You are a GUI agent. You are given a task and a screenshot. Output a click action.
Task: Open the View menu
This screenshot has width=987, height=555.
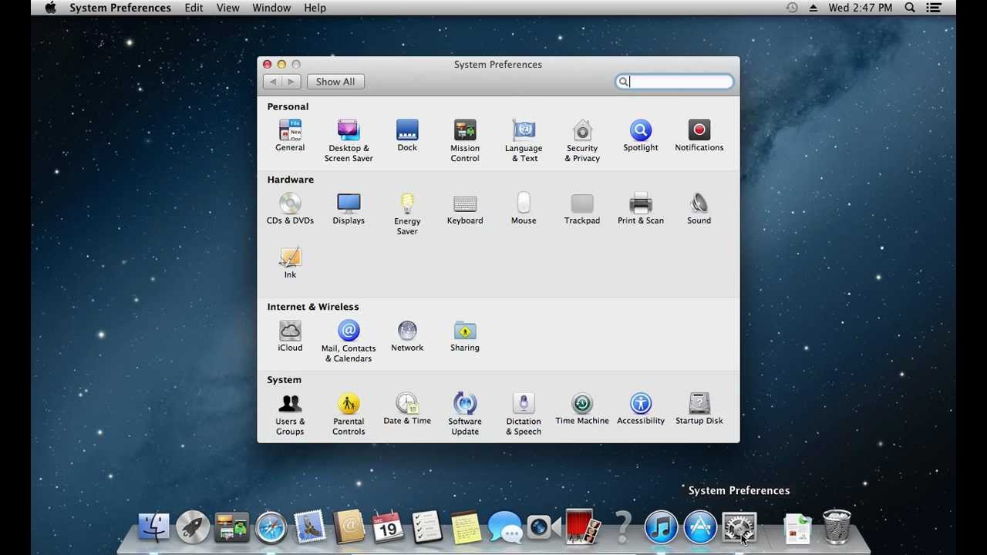(x=228, y=8)
